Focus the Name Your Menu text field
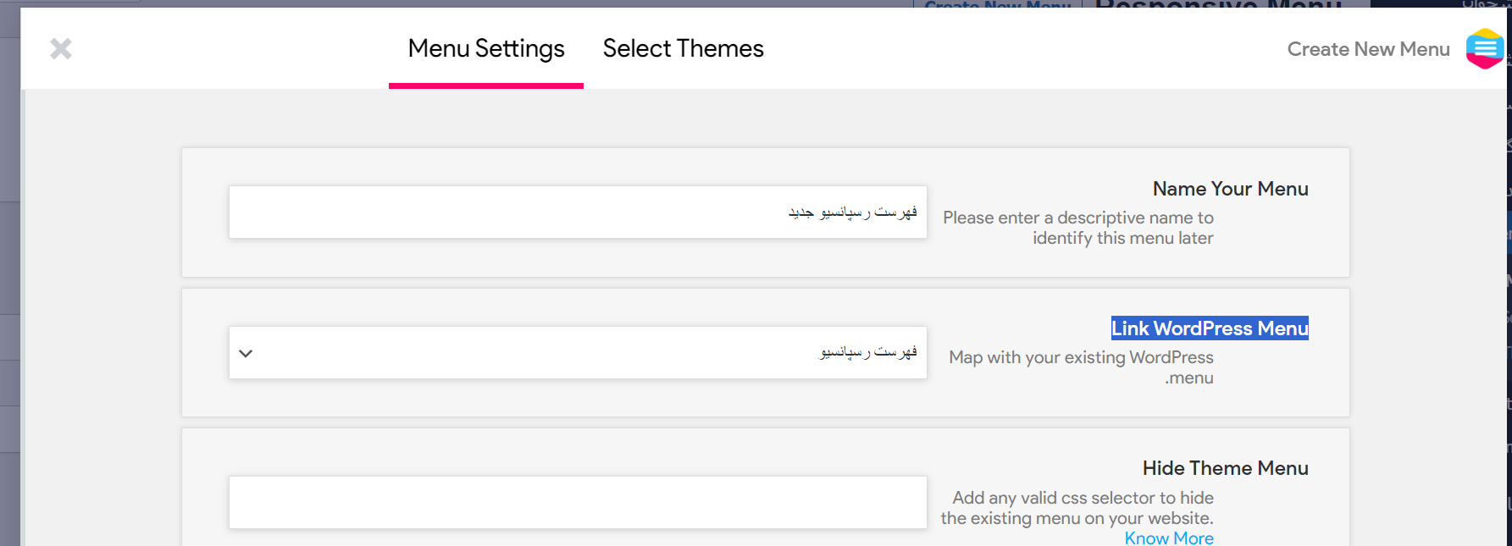 point(578,212)
